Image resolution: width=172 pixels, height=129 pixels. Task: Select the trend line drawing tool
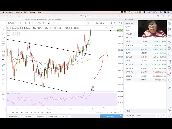click(x=3, y=34)
